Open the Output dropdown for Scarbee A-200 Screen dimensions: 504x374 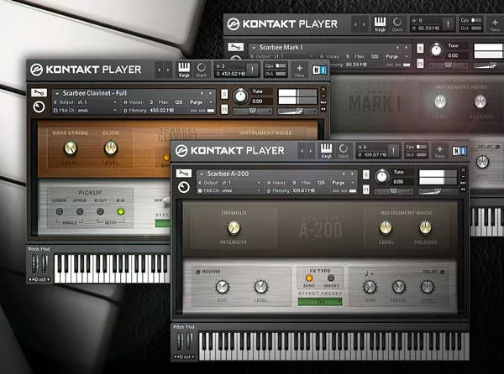[x=258, y=183]
